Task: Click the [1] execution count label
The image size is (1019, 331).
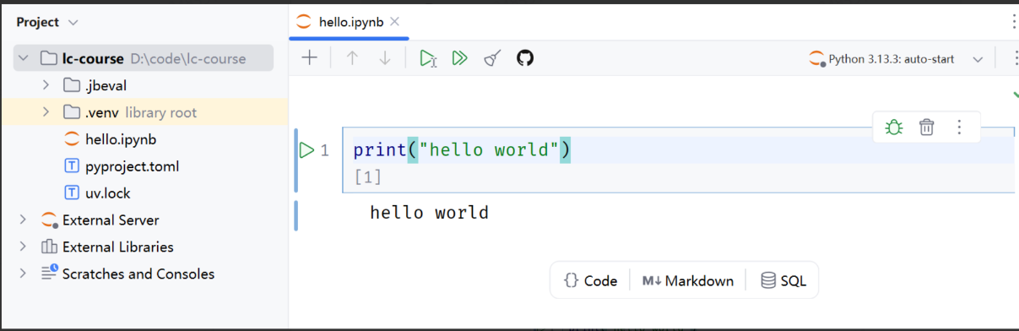Action: tap(368, 177)
